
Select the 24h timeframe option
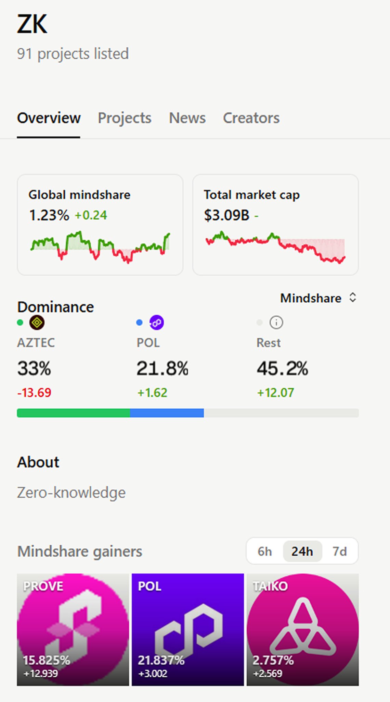(302, 551)
